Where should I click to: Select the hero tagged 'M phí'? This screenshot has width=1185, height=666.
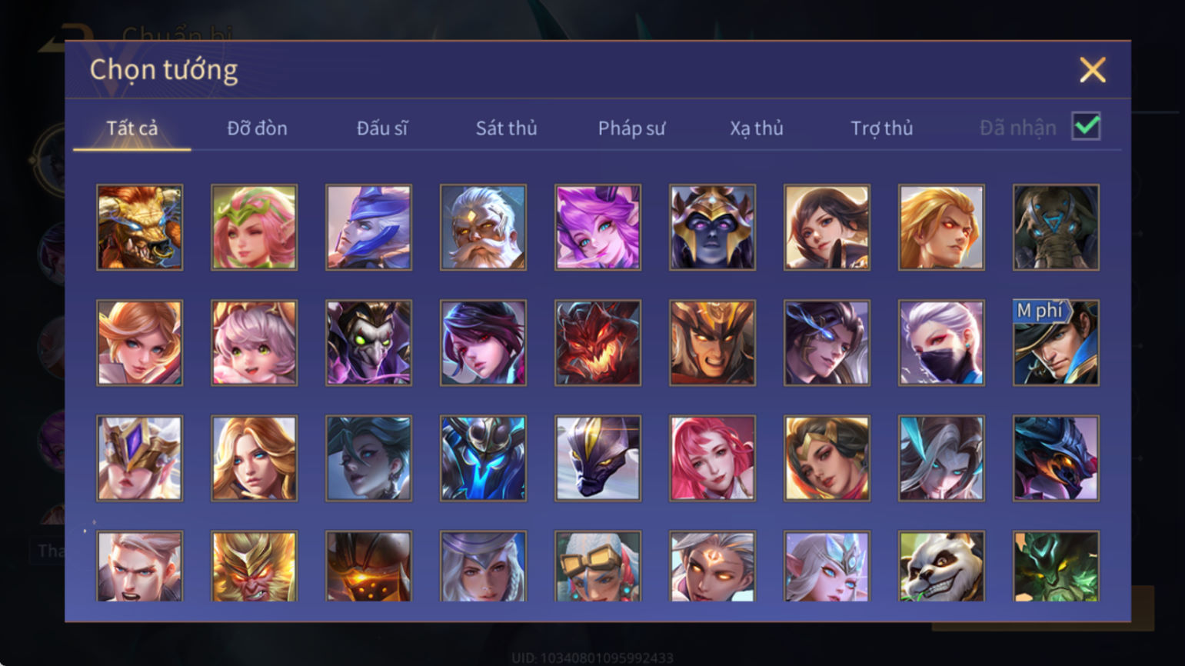[1055, 343]
